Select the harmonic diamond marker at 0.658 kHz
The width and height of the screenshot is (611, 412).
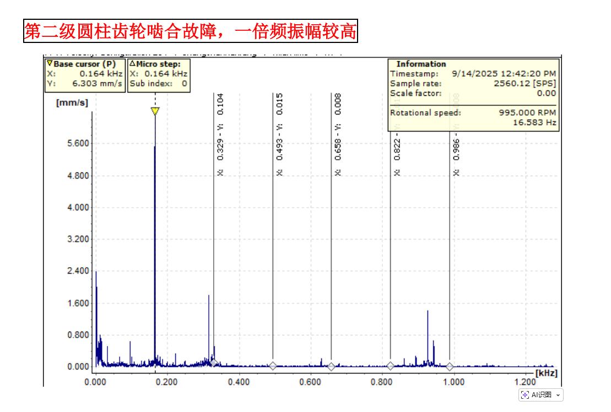tap(331, 366)
